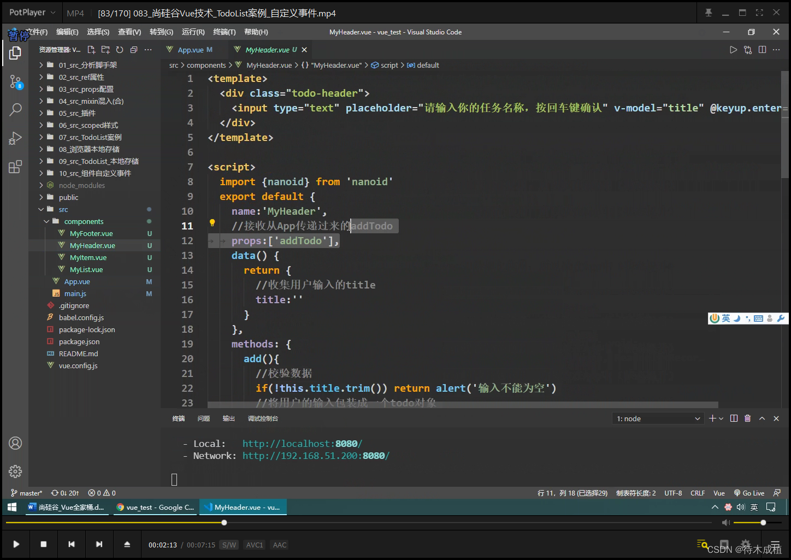The height and width of the screenshot is (560, 791).
Task: Open the terminal selector '1: node' dropdown
Action: (x=658, y=418)
